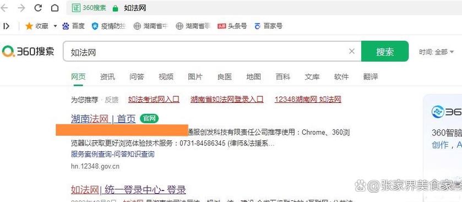Click the green padlock security icon

(115, 8)
